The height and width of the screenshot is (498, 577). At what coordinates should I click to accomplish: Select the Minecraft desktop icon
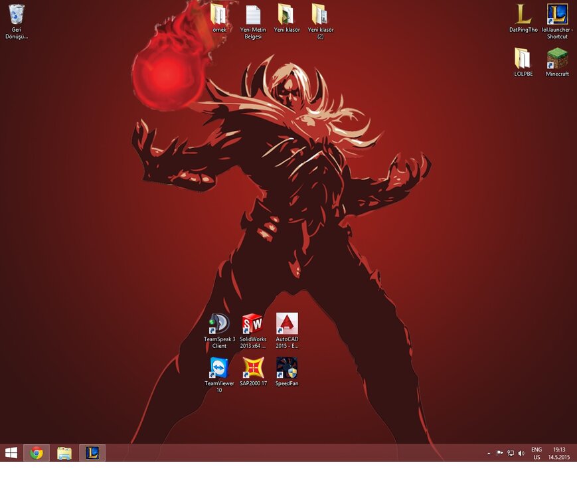pyautogui.click(x=557, y=58)
